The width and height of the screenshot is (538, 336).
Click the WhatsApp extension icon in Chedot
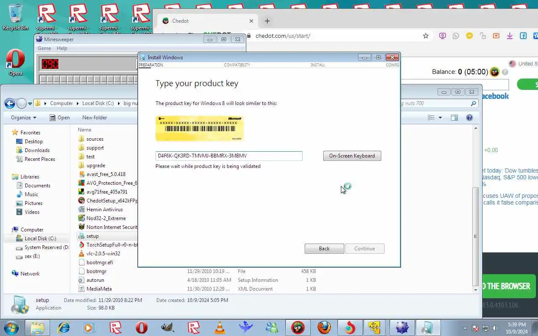[x=456, y=36]
